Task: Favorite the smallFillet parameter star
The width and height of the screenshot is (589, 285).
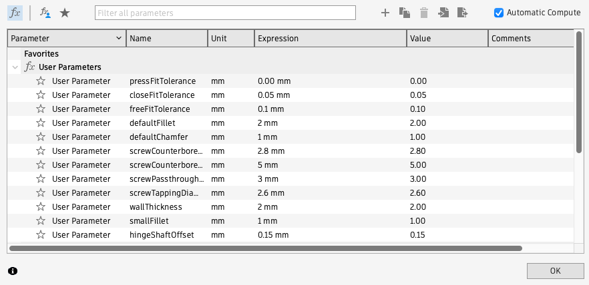Action: pyautogui.click(x=41, y=220)
